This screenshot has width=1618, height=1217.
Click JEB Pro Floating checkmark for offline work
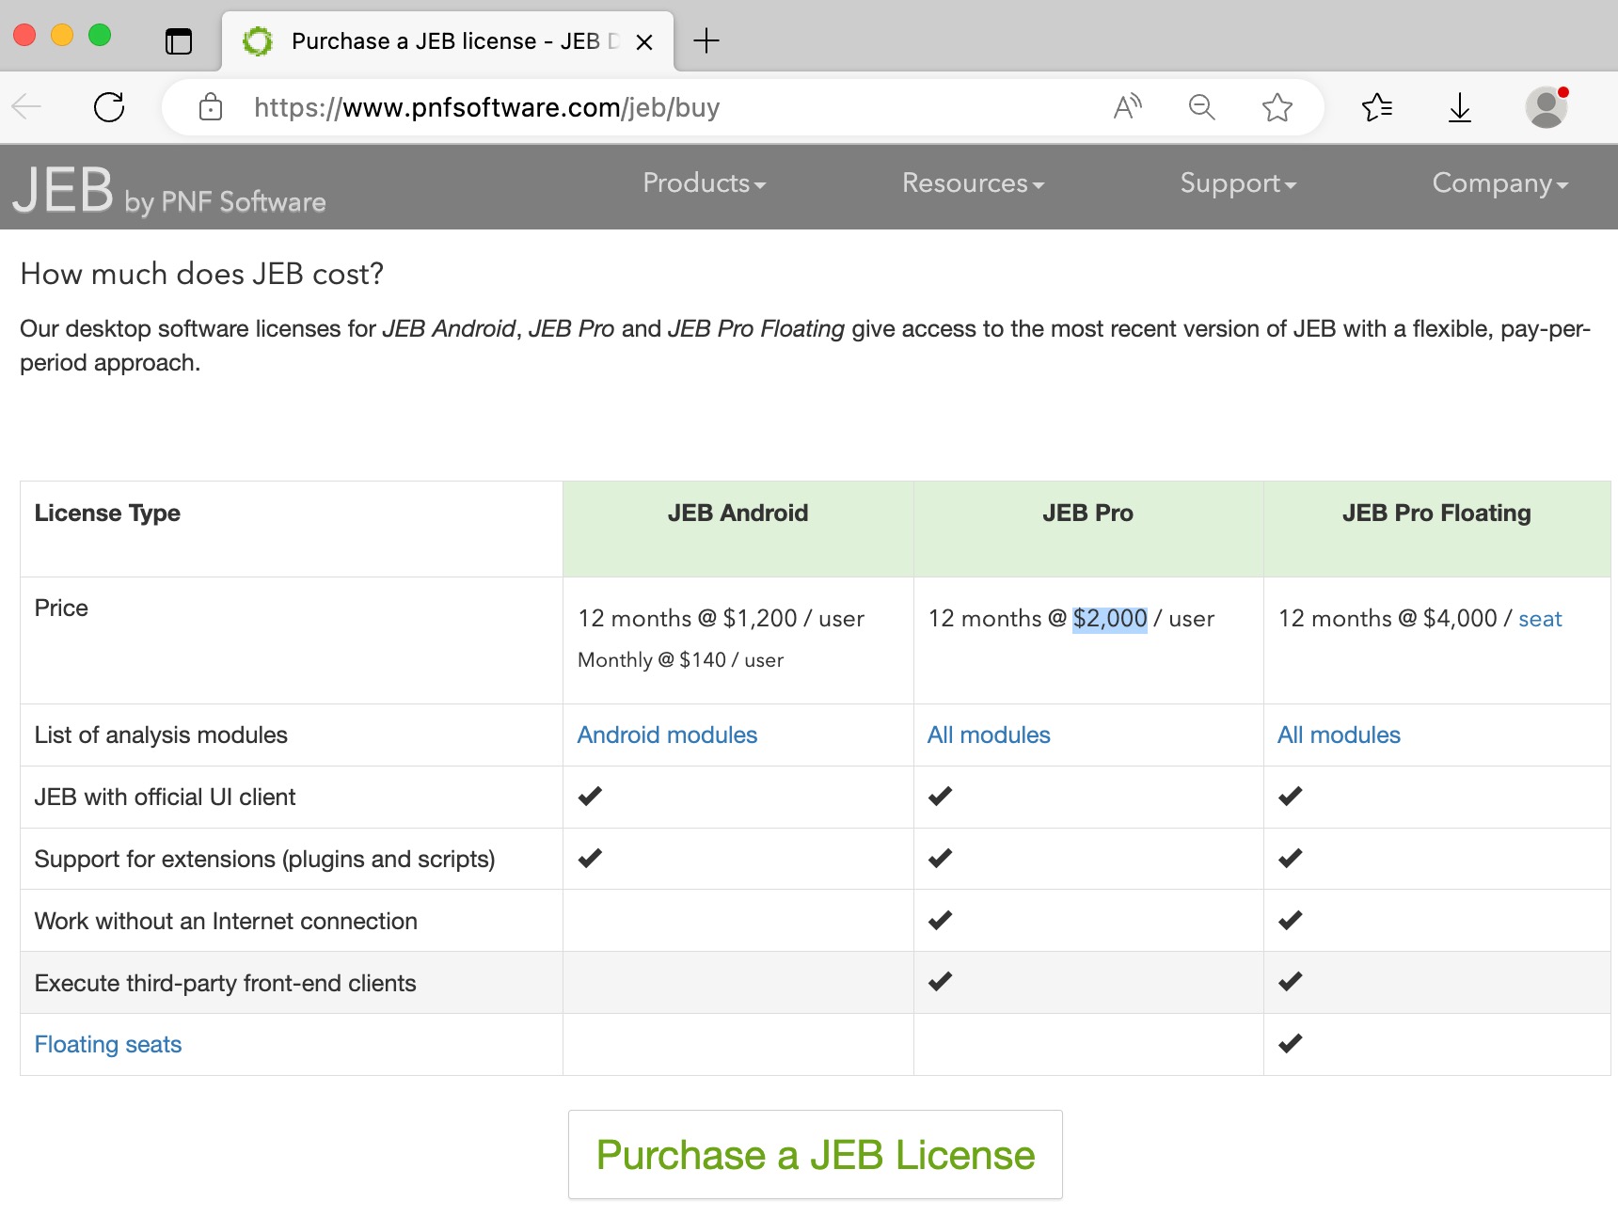coord(1290,921)
